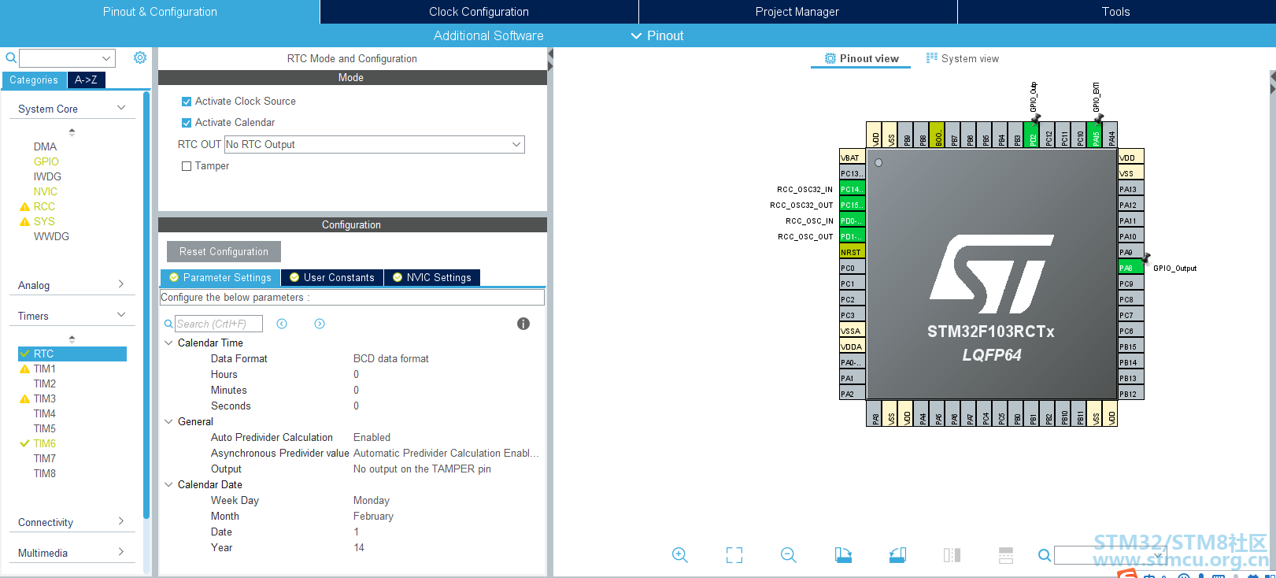Click the PA13 pin on the chip
The width and height of the screenshot is (1276, 578).
(1131, 189)
